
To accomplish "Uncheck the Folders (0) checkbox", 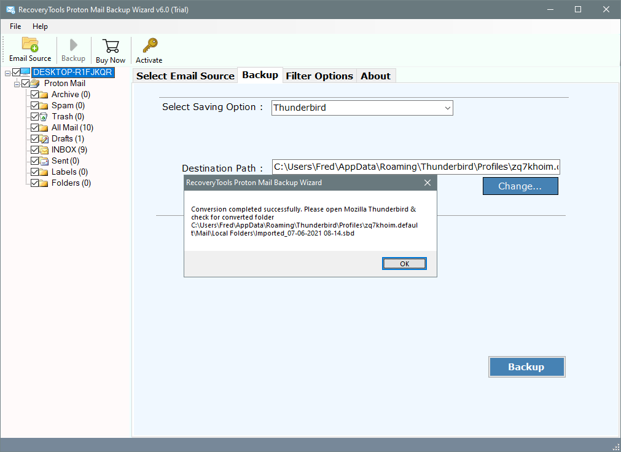I will tap(35, 183).
